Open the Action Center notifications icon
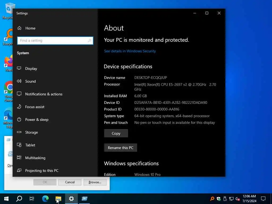This screenshot has height=204, width=272. click(x=263, y=199)
